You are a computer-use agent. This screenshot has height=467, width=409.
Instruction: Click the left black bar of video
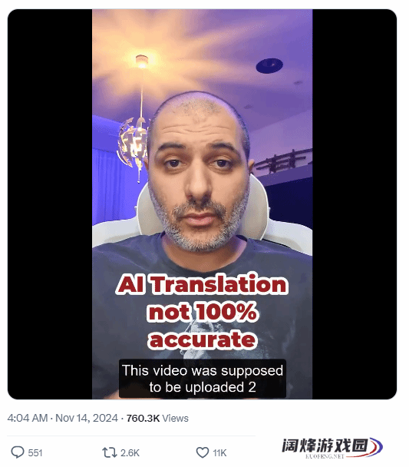pyautogui.click(x=50, y=204)
